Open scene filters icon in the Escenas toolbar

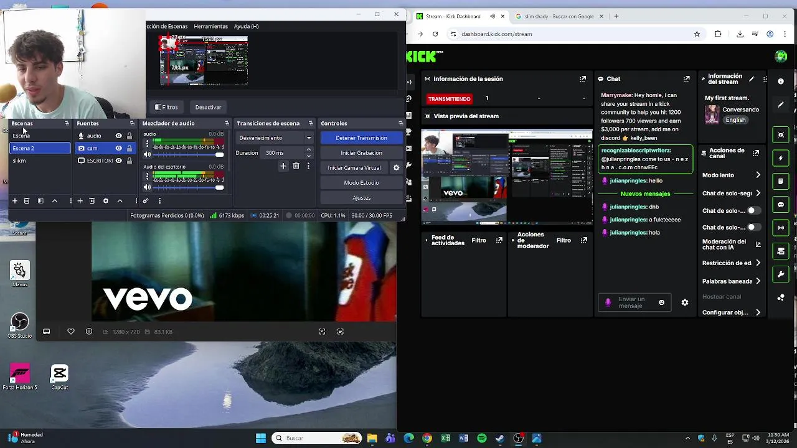(40, 201)
